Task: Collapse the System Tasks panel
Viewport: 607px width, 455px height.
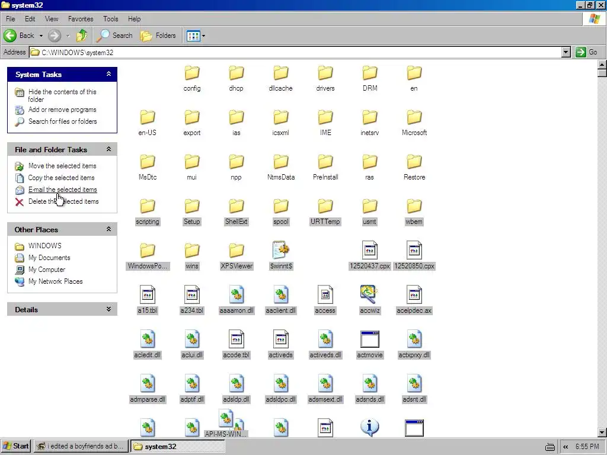Action: coord(109,74)
